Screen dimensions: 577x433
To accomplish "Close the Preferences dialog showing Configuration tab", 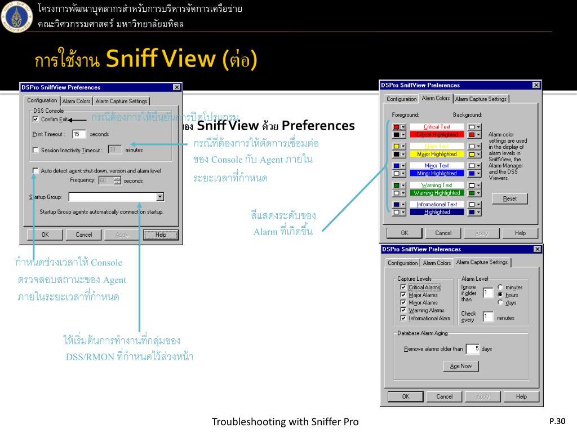I will [x=176, y=87].
